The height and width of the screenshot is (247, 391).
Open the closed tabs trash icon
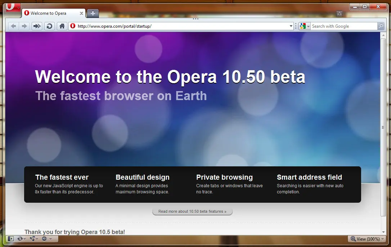(x=340, y=13)
